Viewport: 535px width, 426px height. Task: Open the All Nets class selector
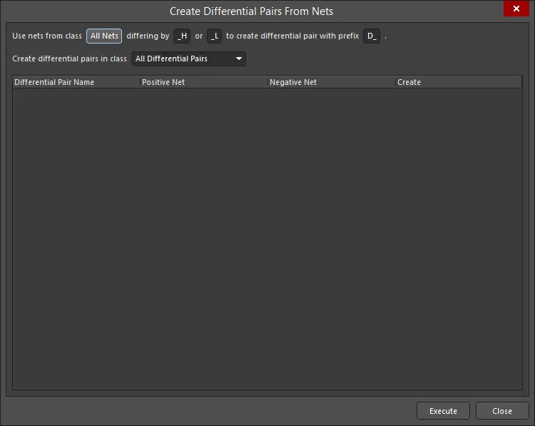click(x=104, y=36)
